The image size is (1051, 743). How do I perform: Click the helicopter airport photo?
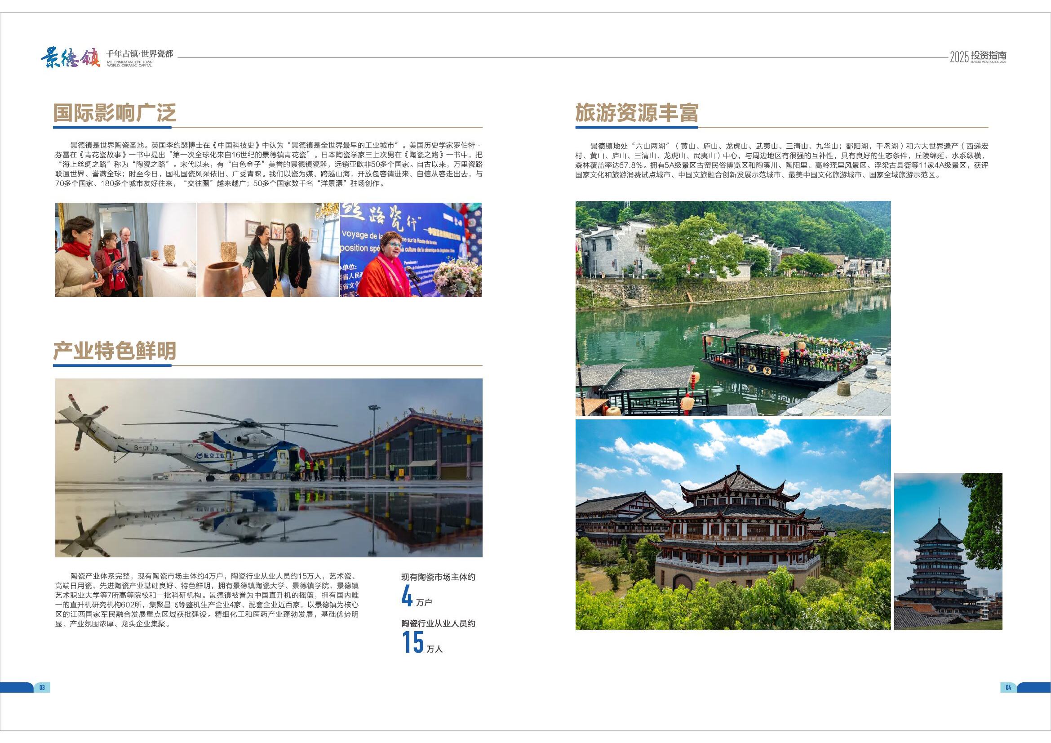point(269,467)
